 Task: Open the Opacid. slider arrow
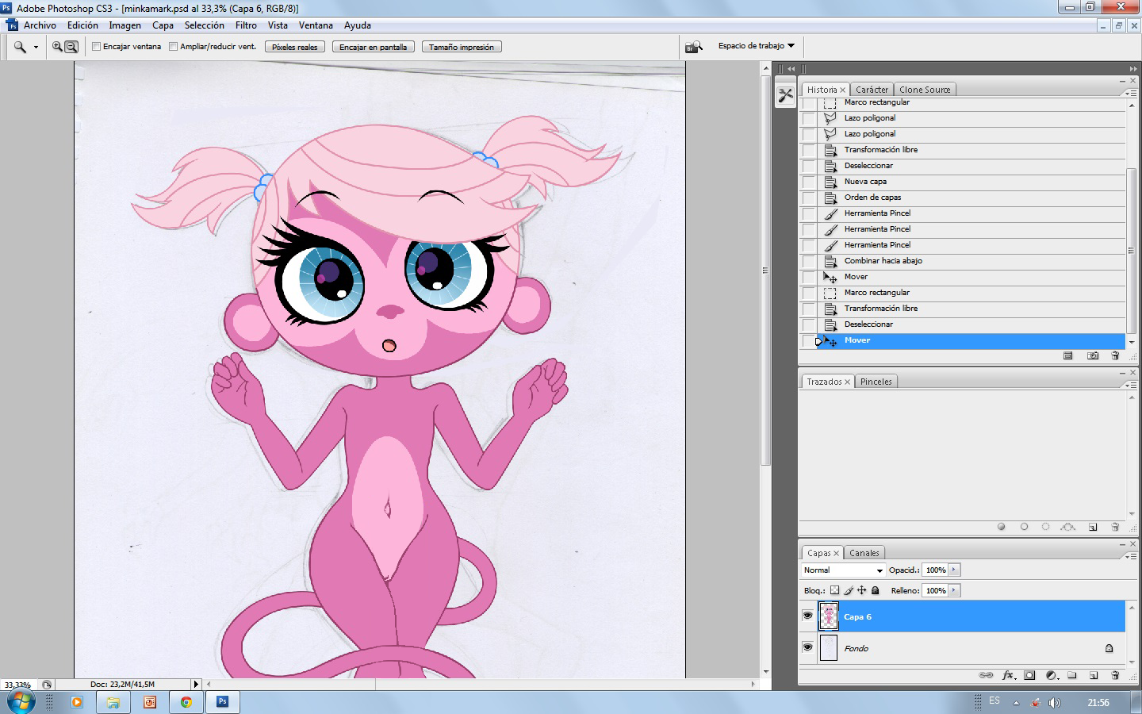[x=954, y=570]
